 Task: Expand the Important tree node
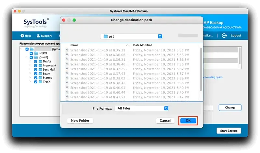click(30, 65)
